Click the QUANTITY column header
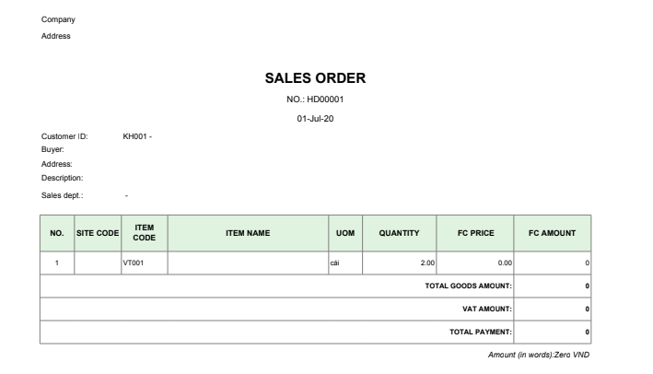This screenshot has height=374, width=653. point(399,233)
